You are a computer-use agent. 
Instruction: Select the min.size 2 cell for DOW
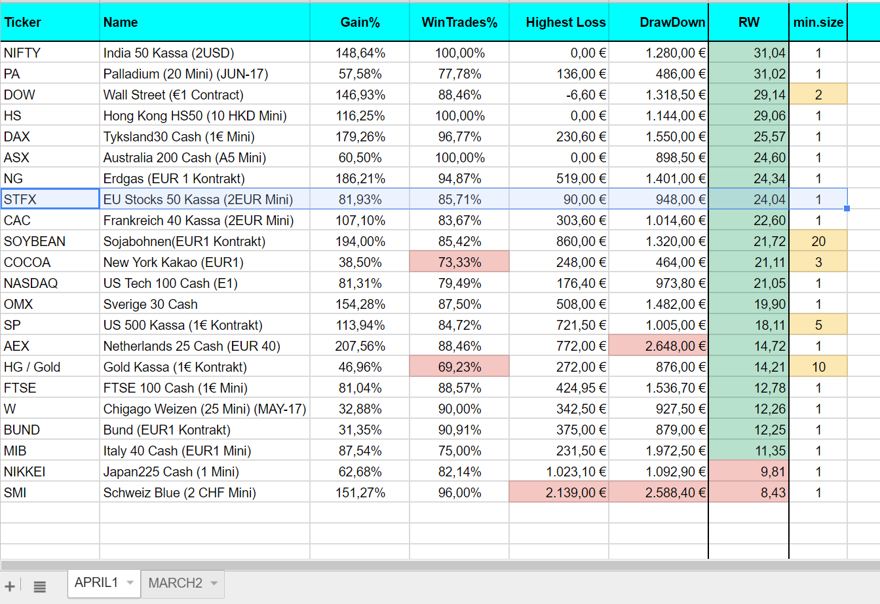click(818, 95)
